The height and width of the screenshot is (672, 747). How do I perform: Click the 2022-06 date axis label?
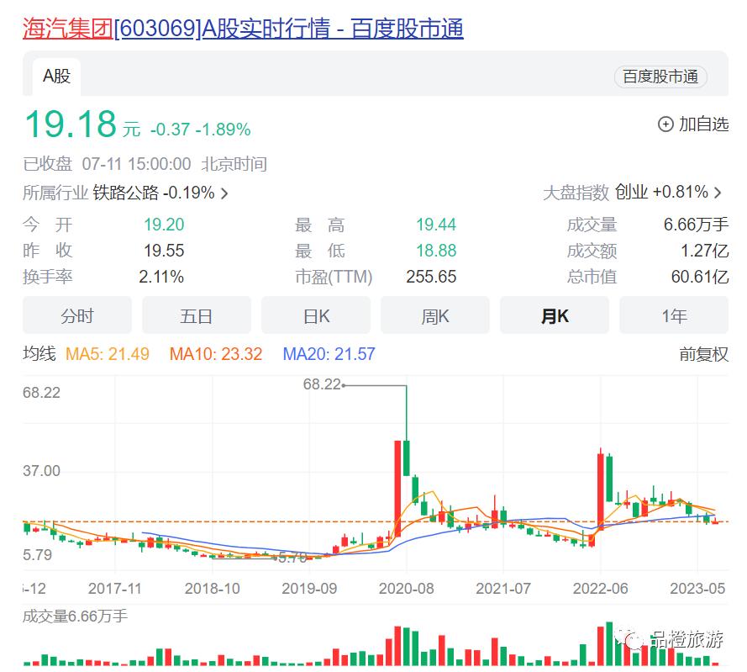600,589
